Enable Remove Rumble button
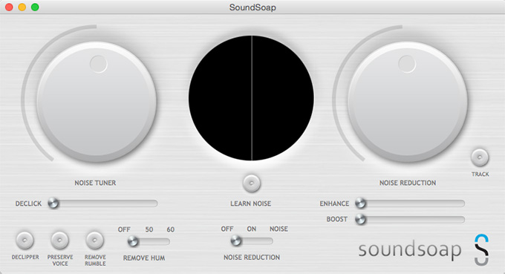This screenshot has height=274, width=505. (95, 240)
